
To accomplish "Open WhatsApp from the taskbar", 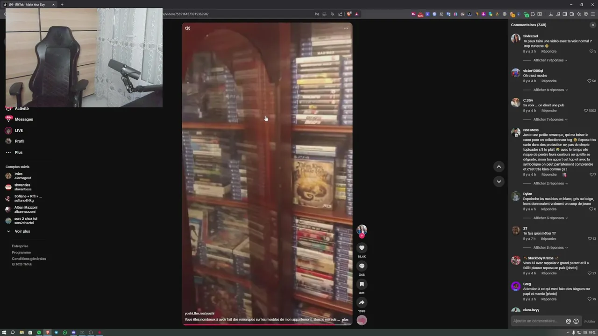I will 65,332.
